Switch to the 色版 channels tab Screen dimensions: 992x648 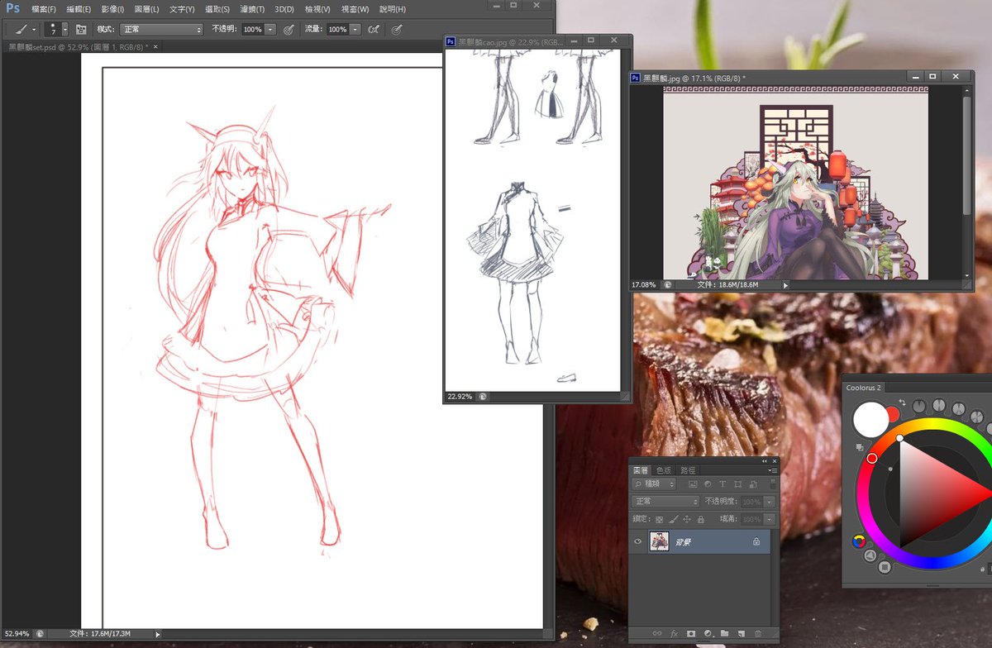click(x=664, y=470)
